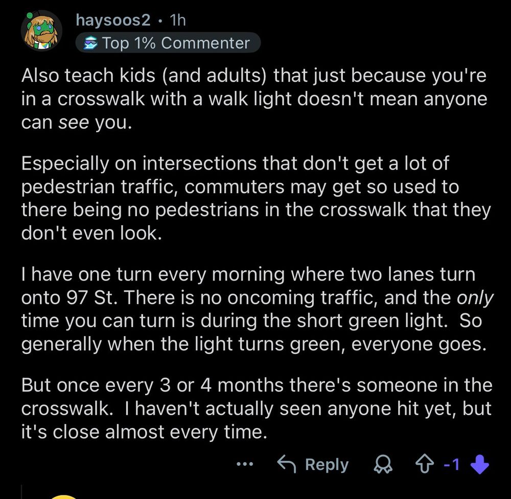Image resolution: width=511 pixels, height=499 pixels.
Task: Collapse the comment by tapping the 'Also teach kids' paragraph
Action: (254, 99)
